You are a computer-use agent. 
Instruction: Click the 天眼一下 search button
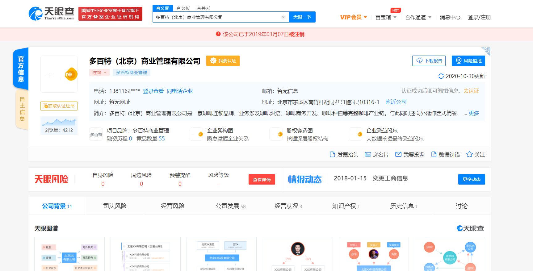(x=302, y=17)
